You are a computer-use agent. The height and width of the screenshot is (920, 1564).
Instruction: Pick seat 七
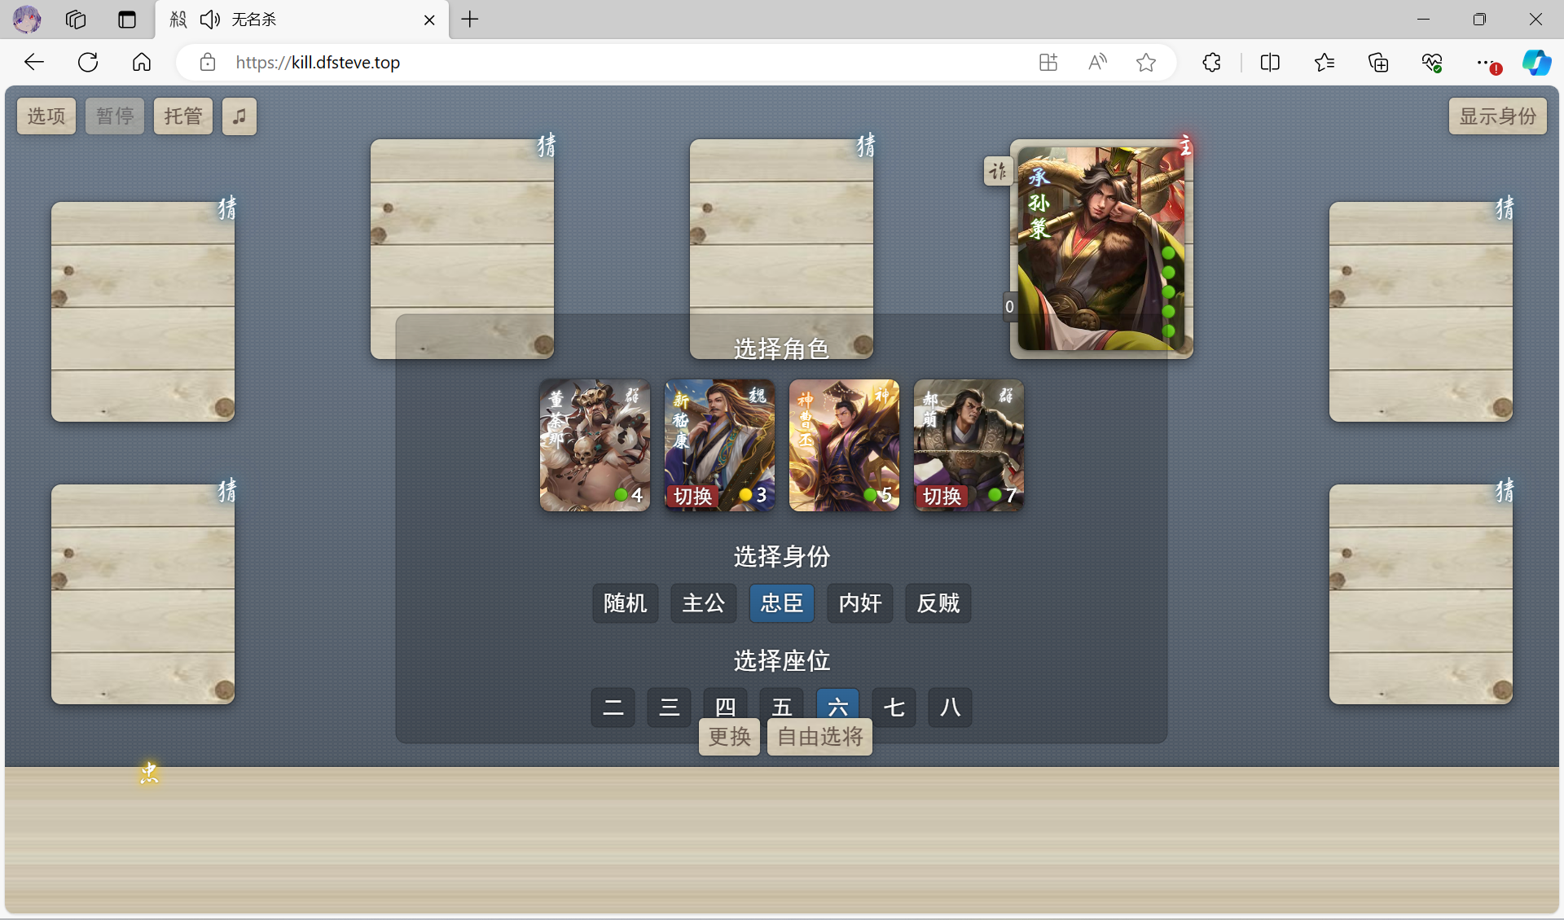click(x=894, y=707)
